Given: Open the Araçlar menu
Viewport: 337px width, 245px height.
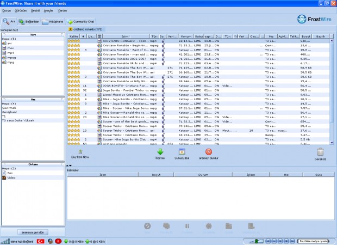Looking at the screenshot, I should [x=48, y=10].
